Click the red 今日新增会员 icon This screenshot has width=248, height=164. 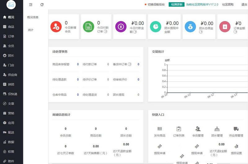coord(56,27)
